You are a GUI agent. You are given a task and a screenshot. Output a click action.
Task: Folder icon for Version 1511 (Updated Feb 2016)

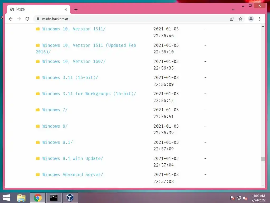point(38,45)
